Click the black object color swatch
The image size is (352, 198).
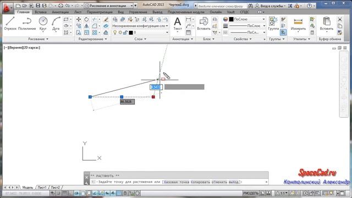(231, 19)
